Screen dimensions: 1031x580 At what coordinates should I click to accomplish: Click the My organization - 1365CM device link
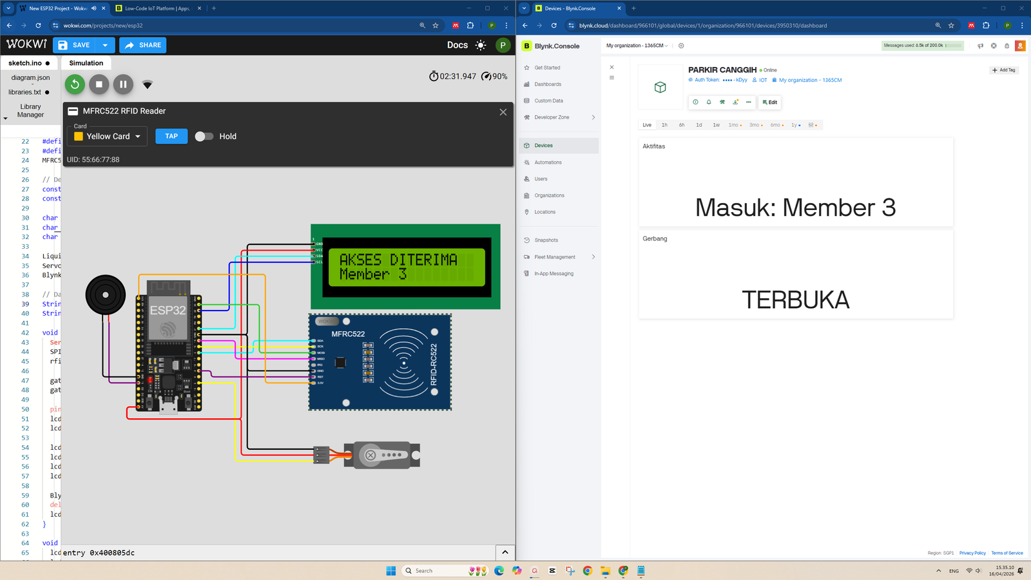click(x=810, y=81)
